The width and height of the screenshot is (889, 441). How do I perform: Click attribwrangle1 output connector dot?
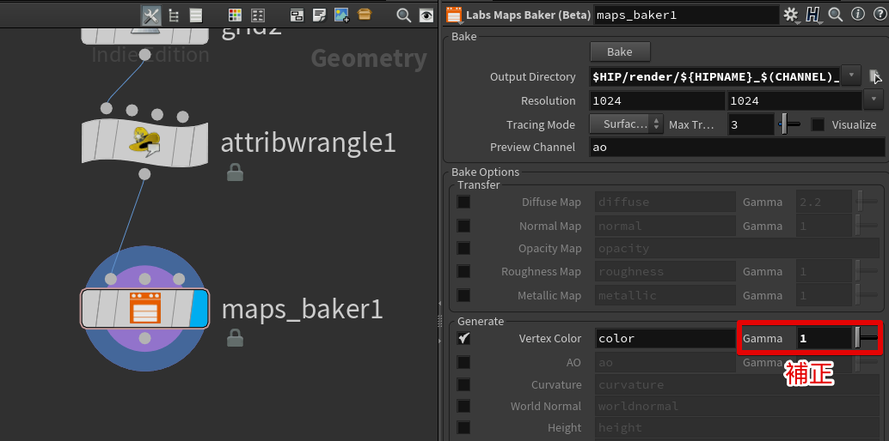144,174
